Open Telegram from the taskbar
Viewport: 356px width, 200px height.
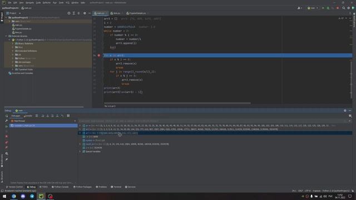(32, 196)
